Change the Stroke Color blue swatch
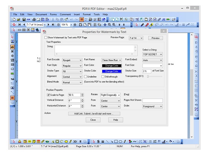Screen dimensions: 208x157 (112, 71)
